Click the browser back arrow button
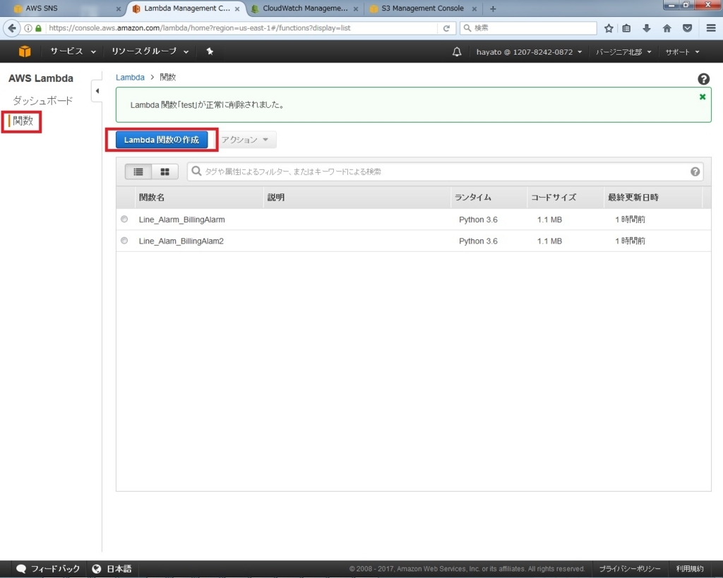This screenshot has width=723, height=578. click(x=12, y=28)
